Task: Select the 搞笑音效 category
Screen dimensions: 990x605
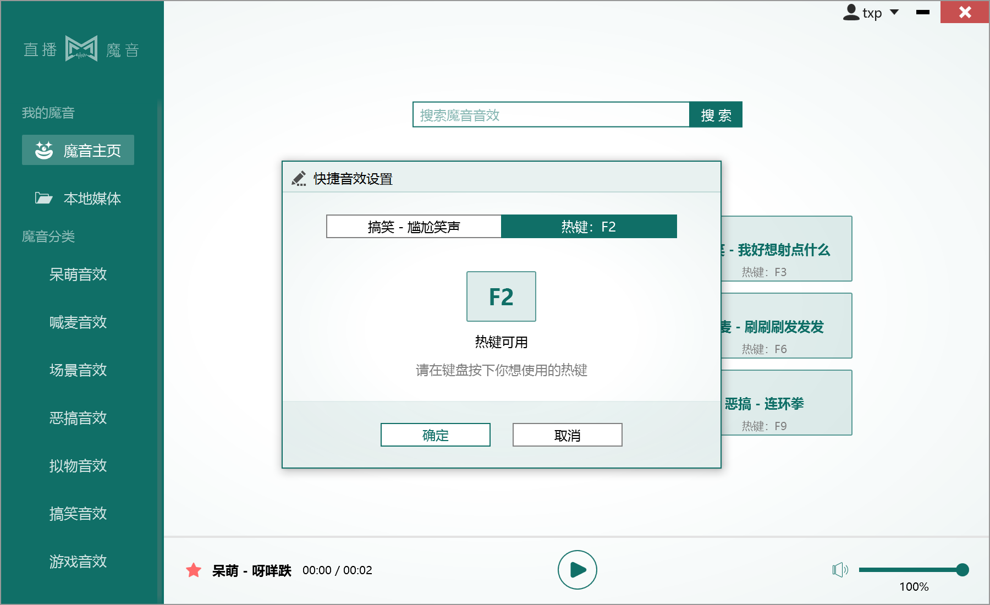Action: click(x=78, y=514)
